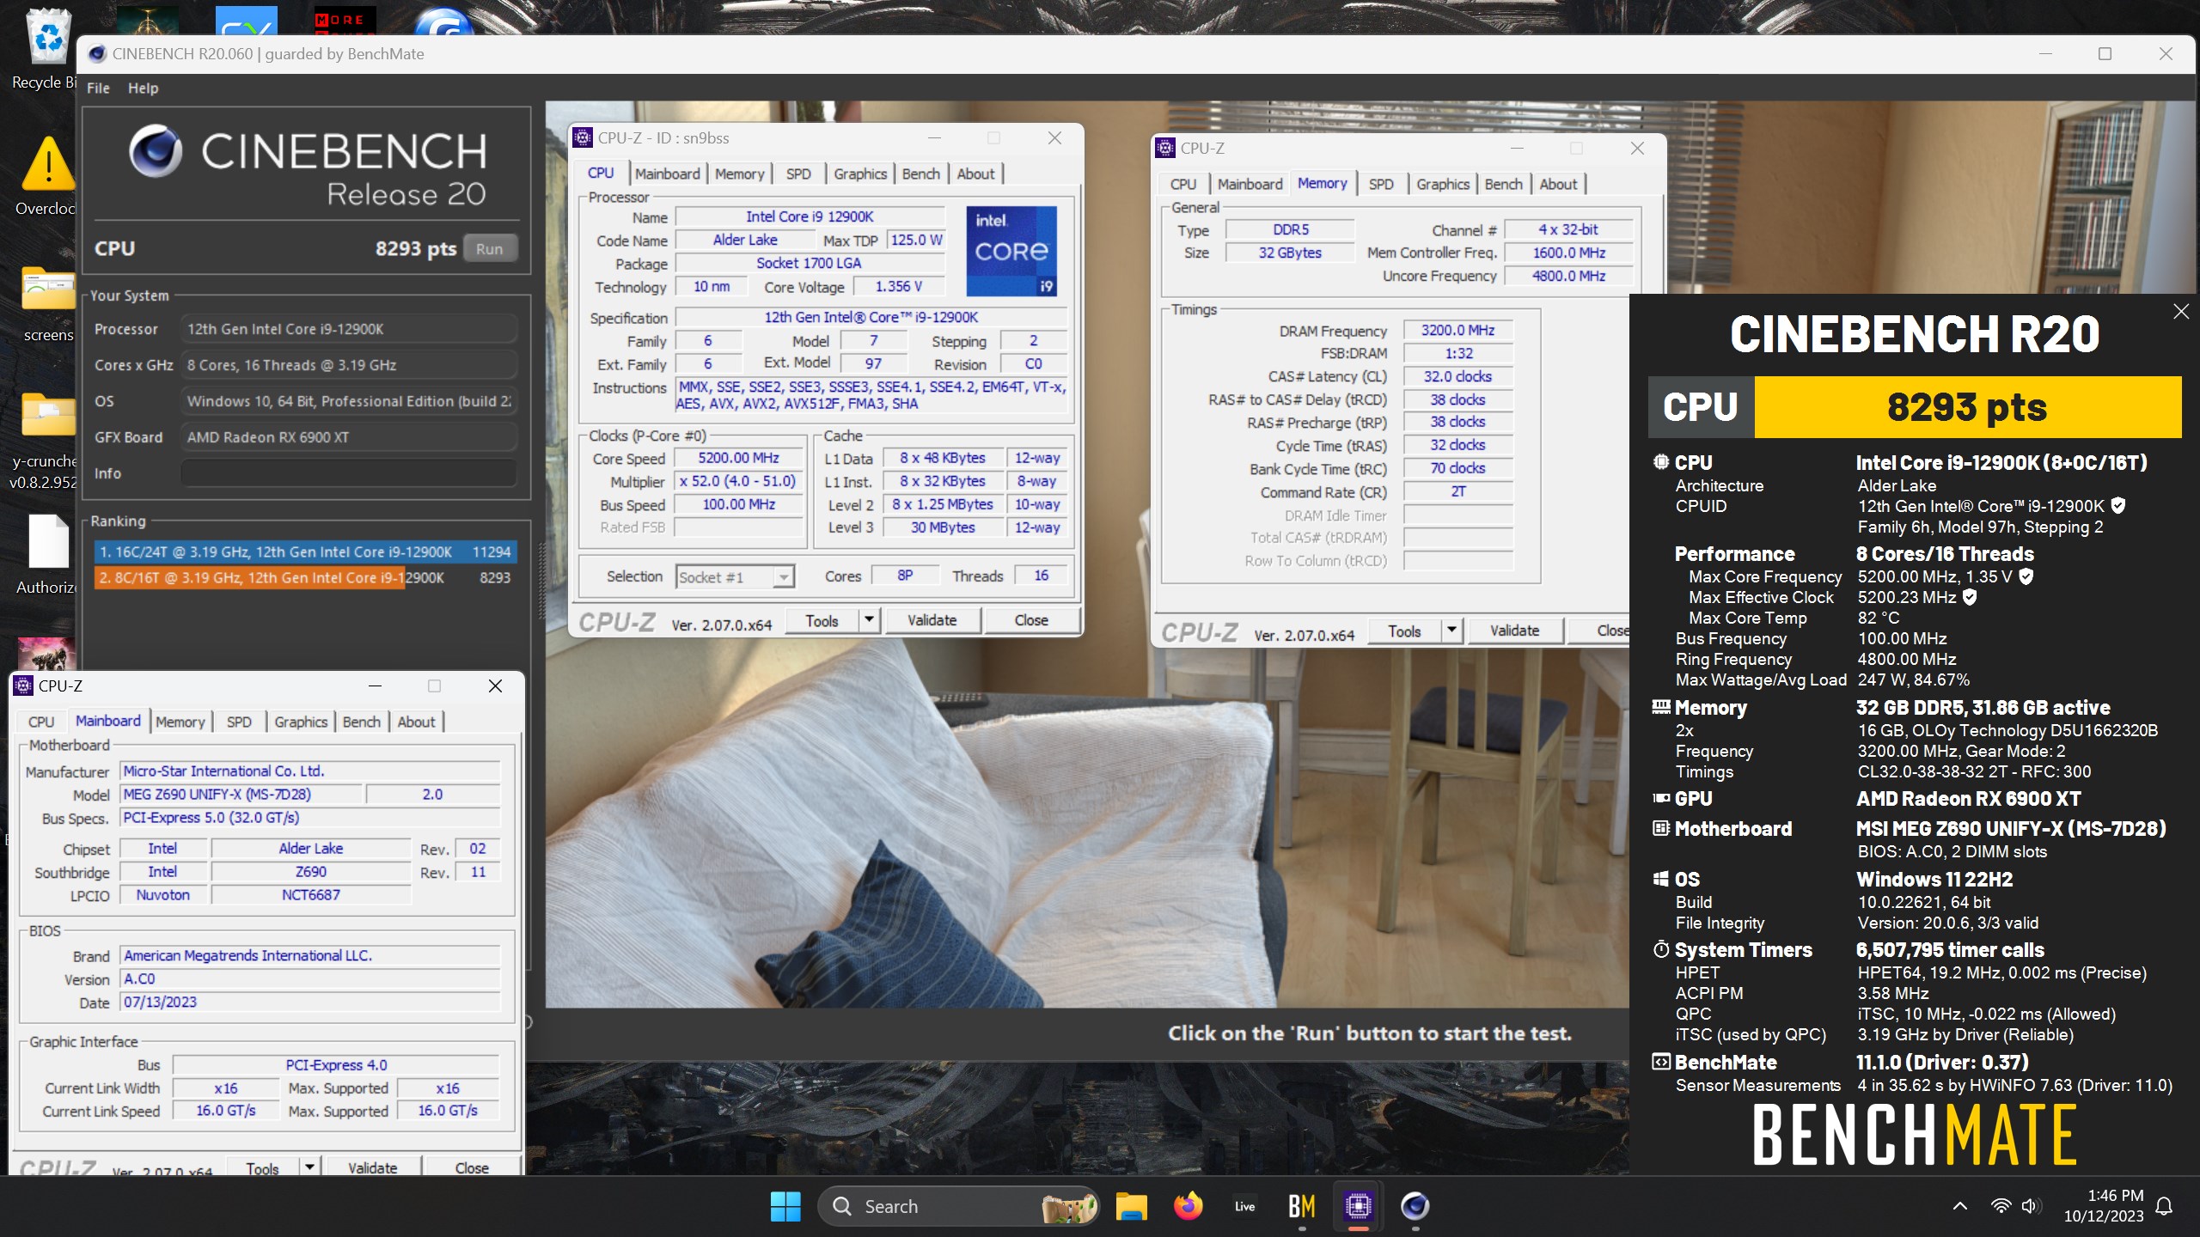Click the 8293 pts score in BenchMate panel
This screenshot has width=2200, height=1237.
(1967, 407)
